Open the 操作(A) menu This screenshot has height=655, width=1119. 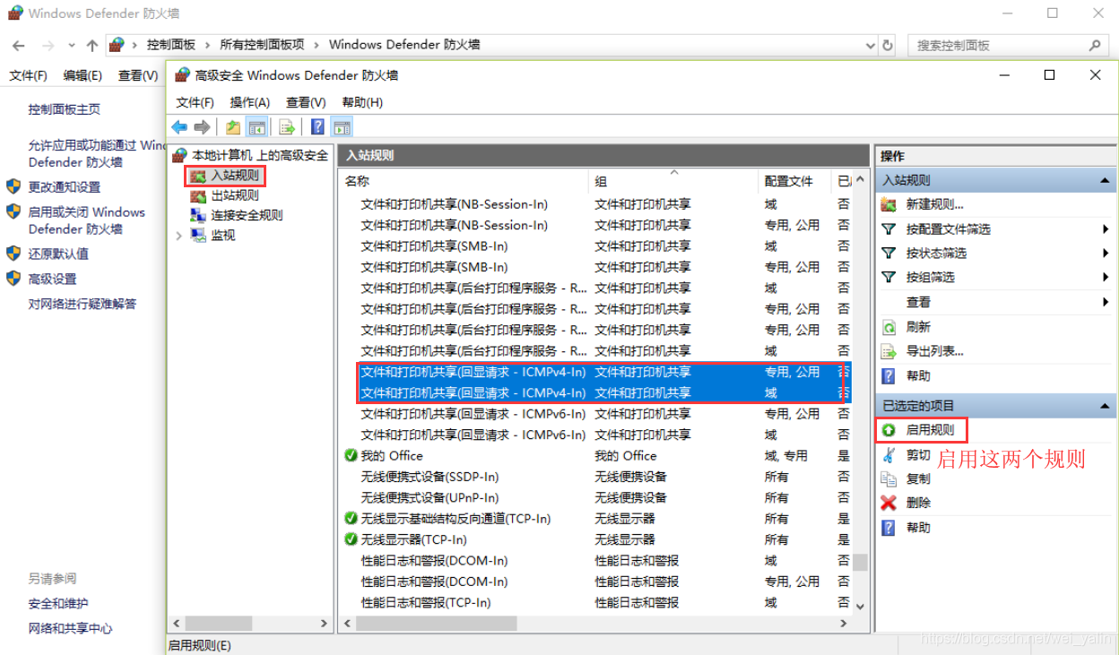point(249,102)
